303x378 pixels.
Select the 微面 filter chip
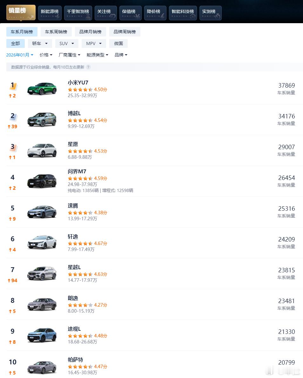tap(118, 43)
